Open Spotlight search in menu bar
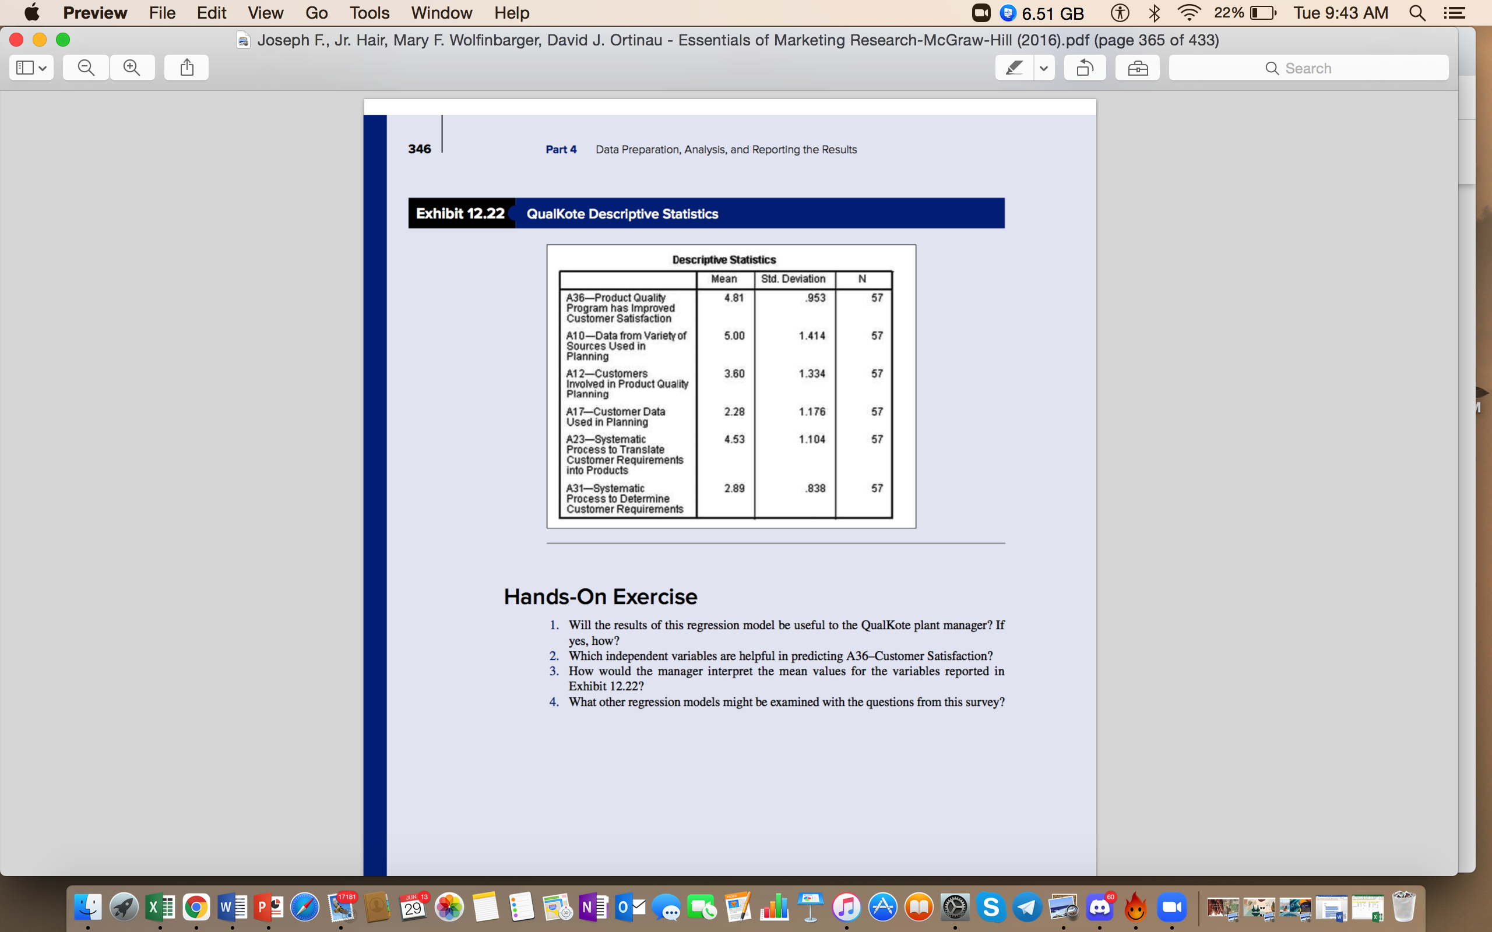 (1417, 13)
